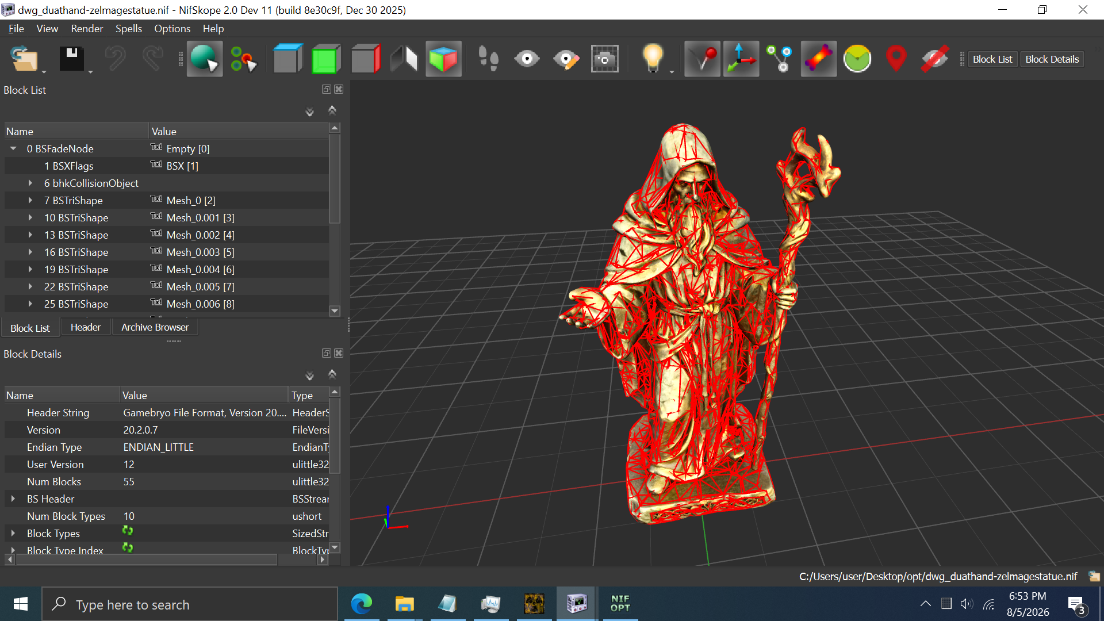
Task: Float the Block List panel
Action: pos(326,89)
